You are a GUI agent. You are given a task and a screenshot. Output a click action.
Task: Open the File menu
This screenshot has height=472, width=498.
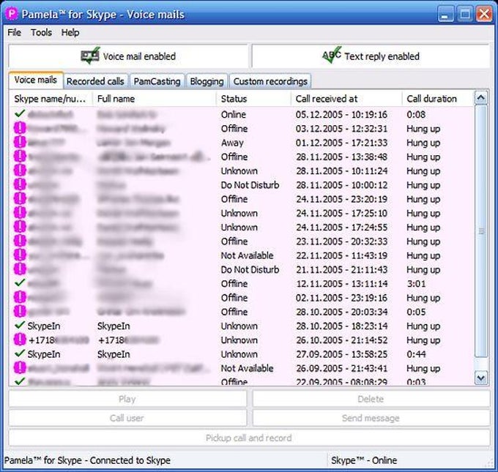point(15,32)
